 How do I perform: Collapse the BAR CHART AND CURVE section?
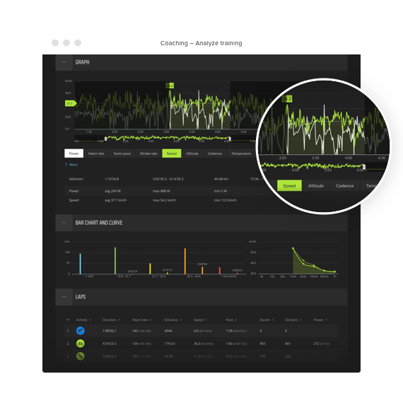64,223
